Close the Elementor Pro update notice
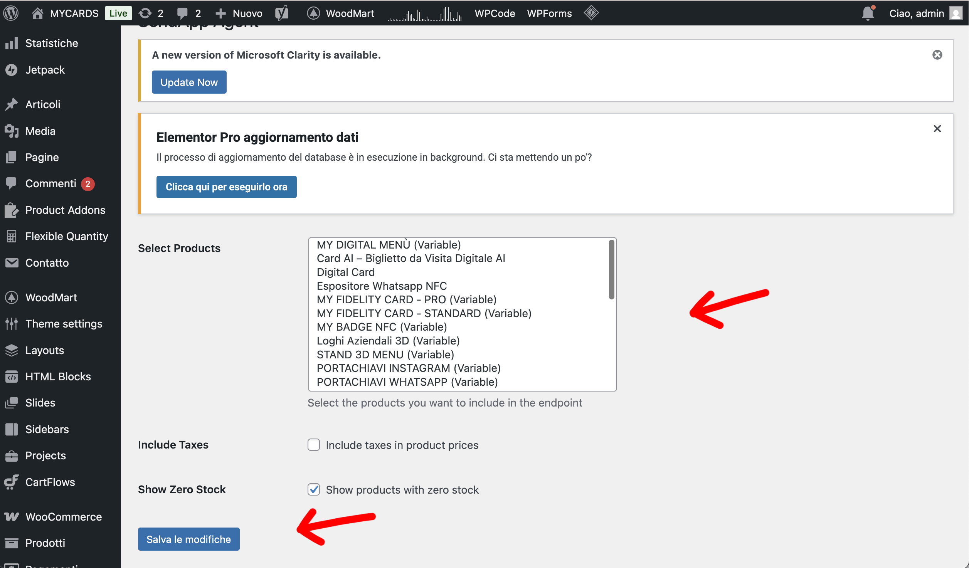The image size is (969, 568). coord(937,129)
